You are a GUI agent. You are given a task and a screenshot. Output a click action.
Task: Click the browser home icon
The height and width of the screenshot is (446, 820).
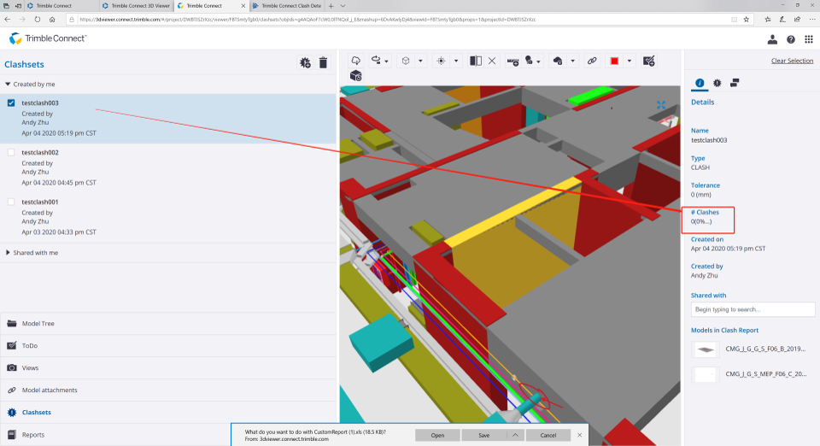[x=52, y=20]
